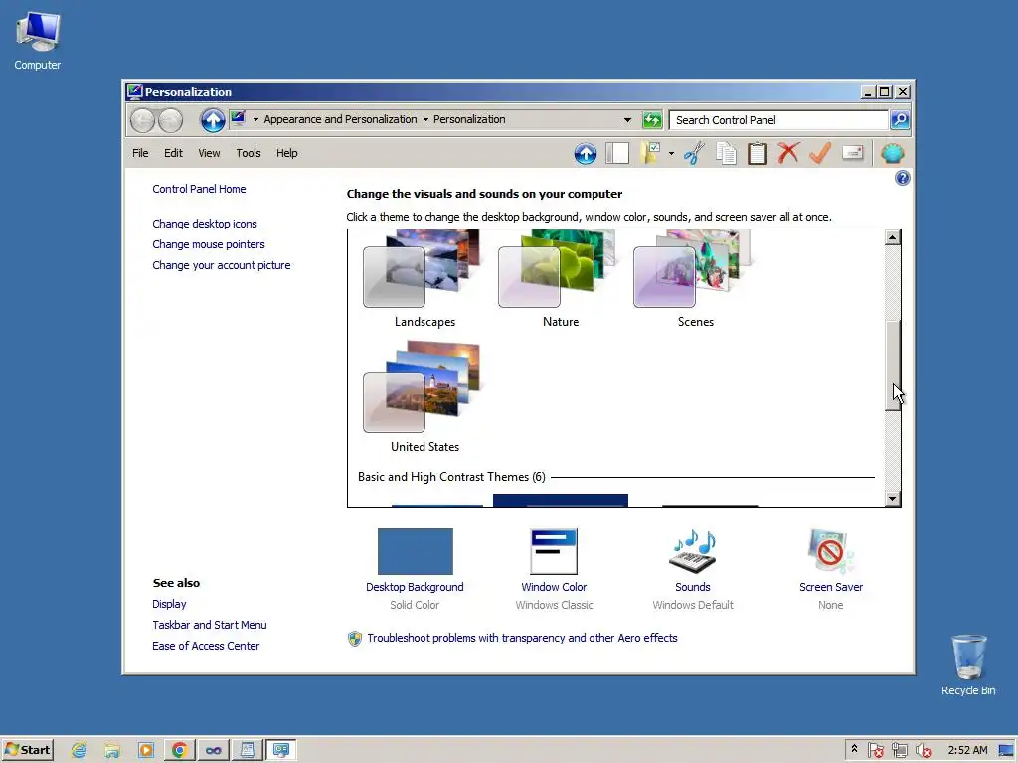Screen dimensions: 1018x763
Task: Click Change desktop icons link
Action: coord(205,224)
